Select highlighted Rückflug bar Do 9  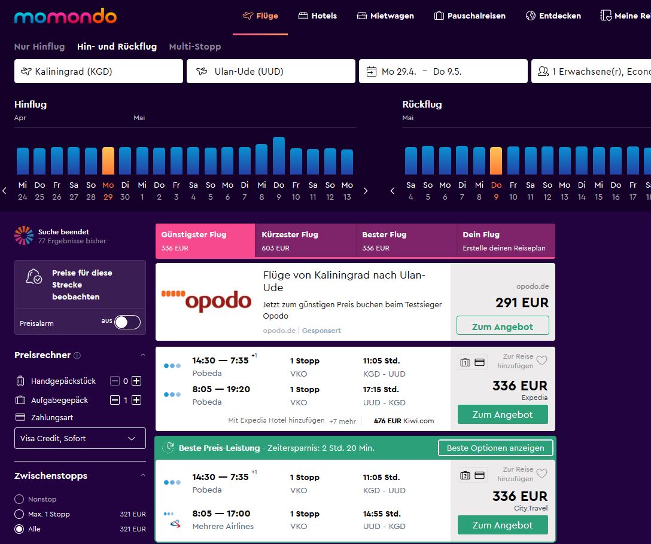(x=495, y=161)
